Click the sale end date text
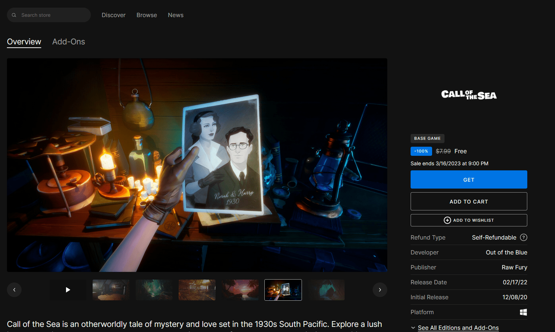The height and width of the screenshot is (332, 555). [x=449, y=163]
